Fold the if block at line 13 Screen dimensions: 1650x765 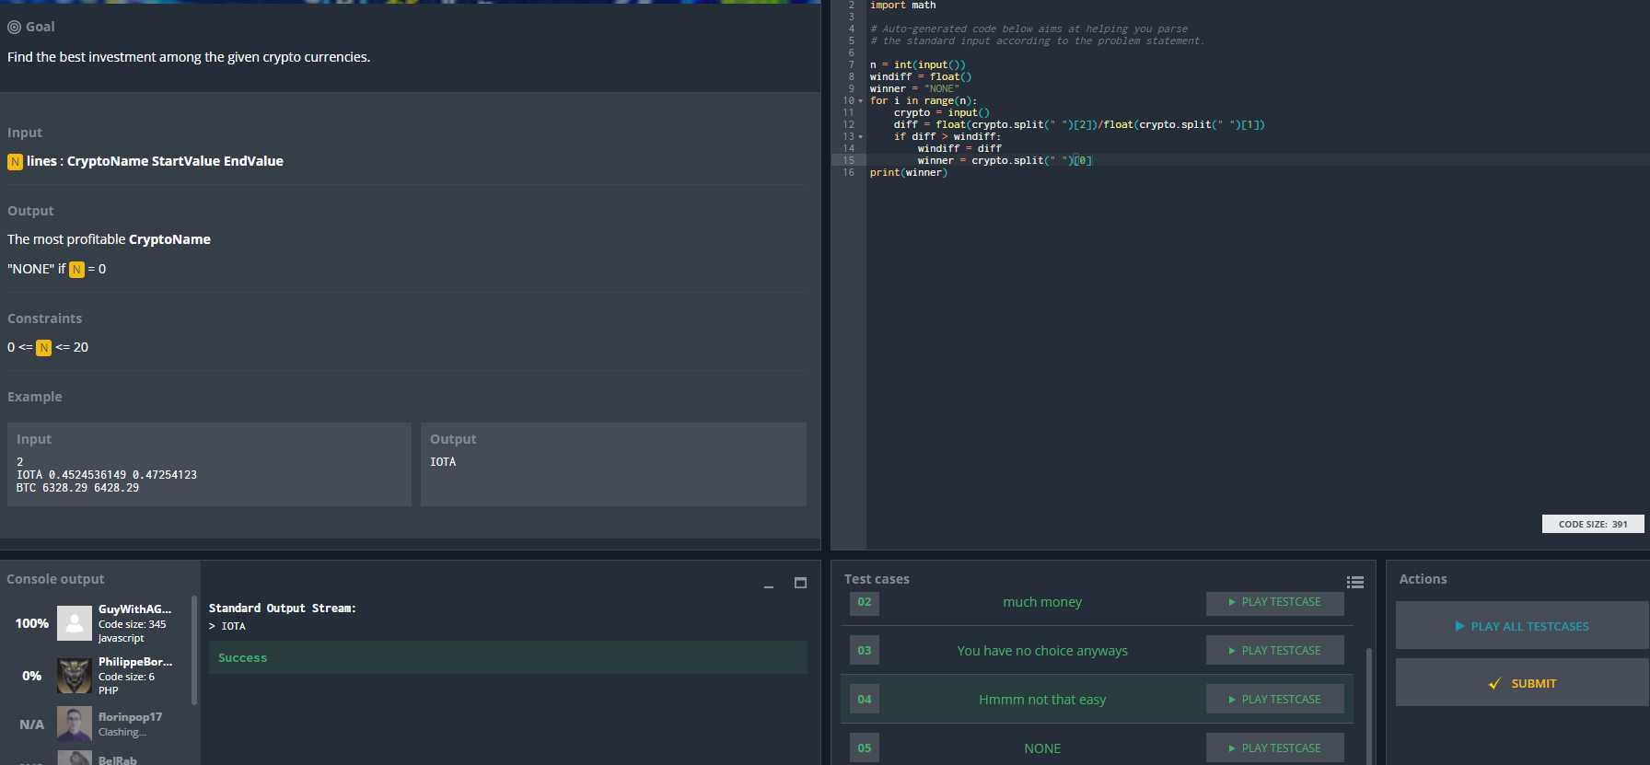[861, 137]
